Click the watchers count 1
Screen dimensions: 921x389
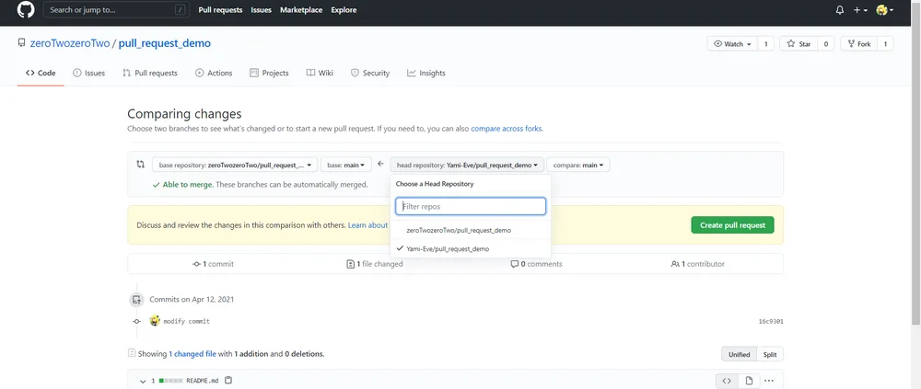click(x=765, y=44)
